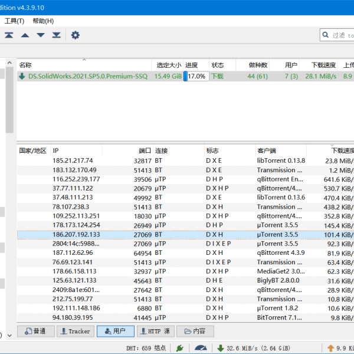Open options via gear icon
354x354 pixels.
click(x=75, y=35)
